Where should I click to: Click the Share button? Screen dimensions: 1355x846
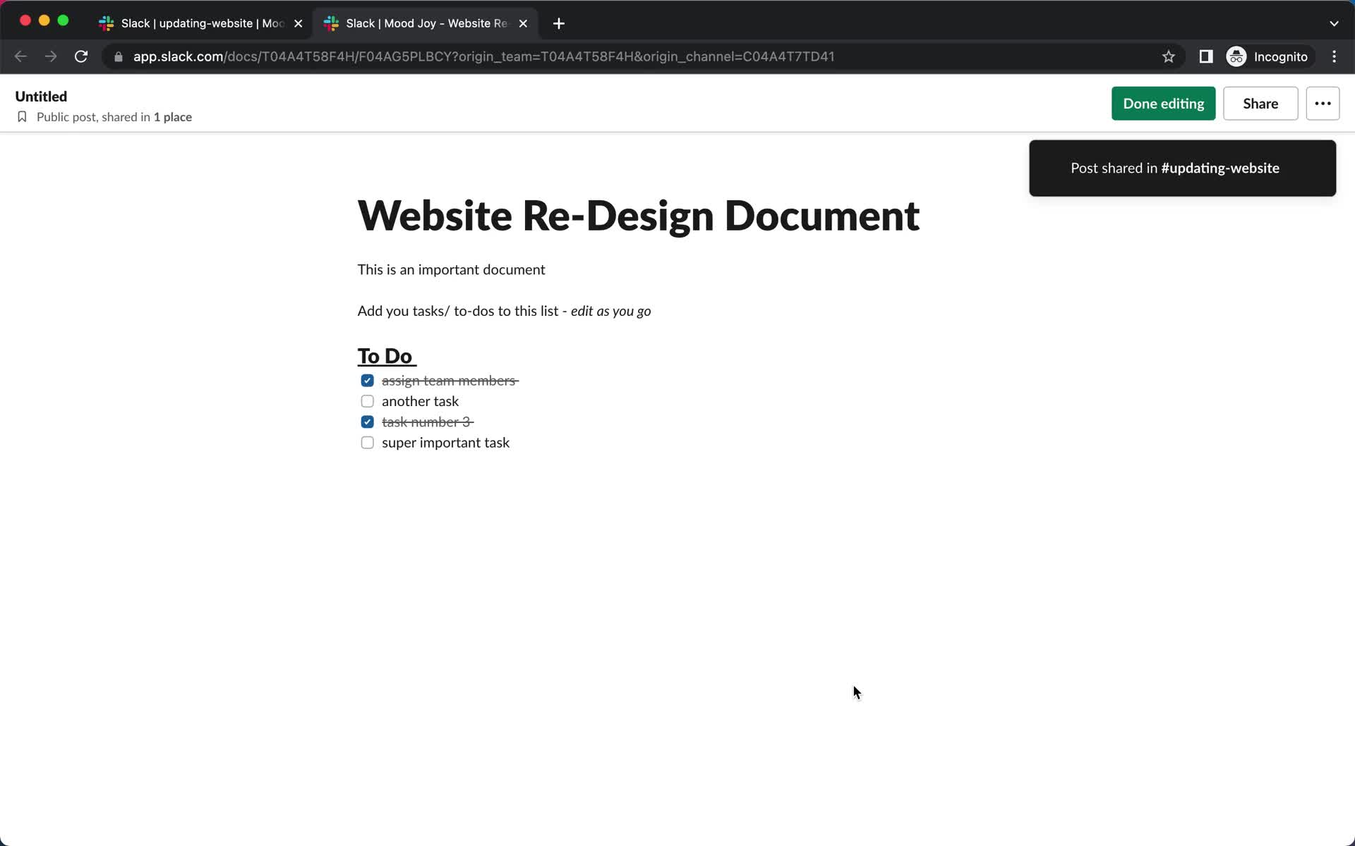click(1260, 104)
